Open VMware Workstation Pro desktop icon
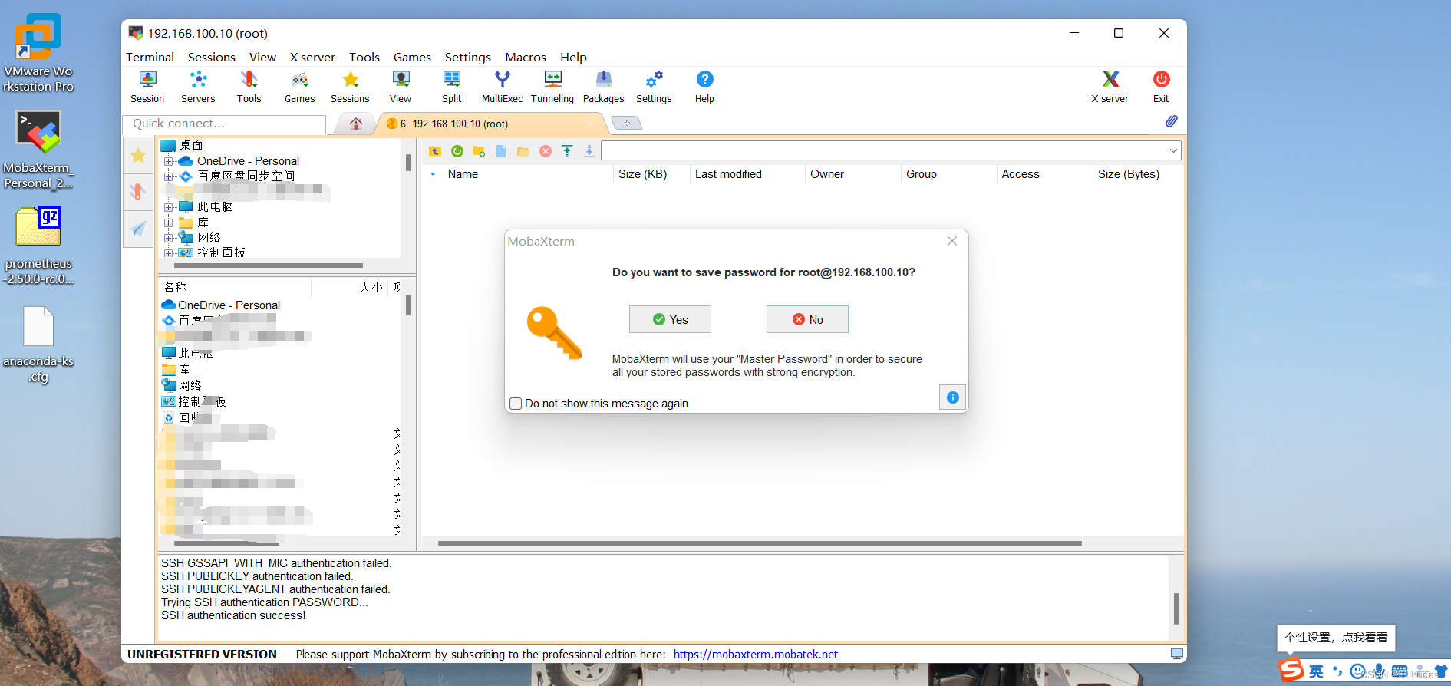Viewport: 1451px width, 686px height. click(38, 52)
